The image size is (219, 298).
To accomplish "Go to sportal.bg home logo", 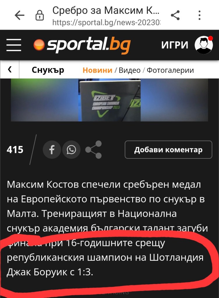I will 82,45.
